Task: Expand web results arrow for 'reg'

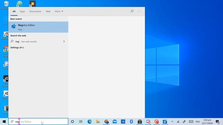Action: [x=64, y=41]
